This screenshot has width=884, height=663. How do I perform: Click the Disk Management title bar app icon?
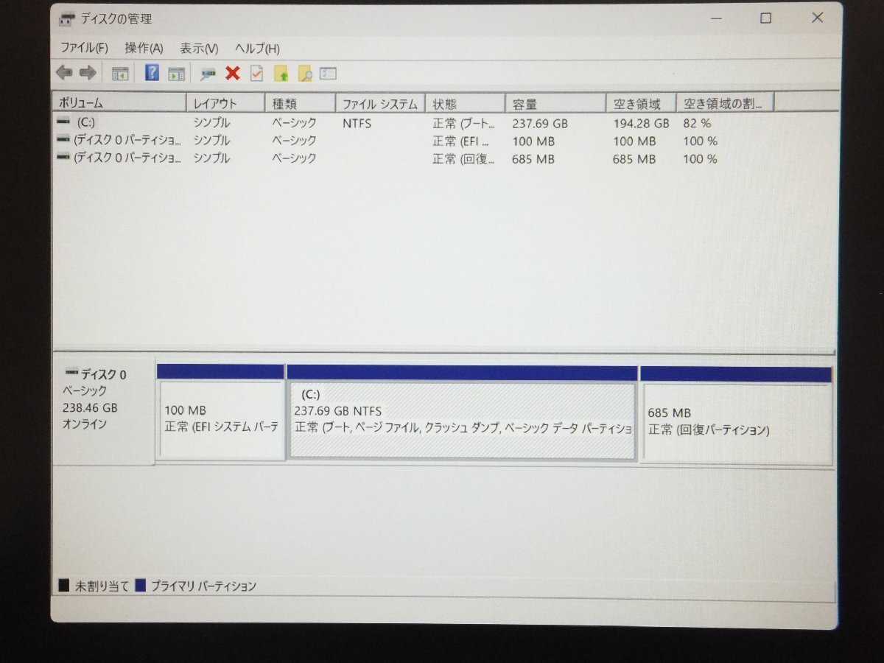[x=66, y=19]
